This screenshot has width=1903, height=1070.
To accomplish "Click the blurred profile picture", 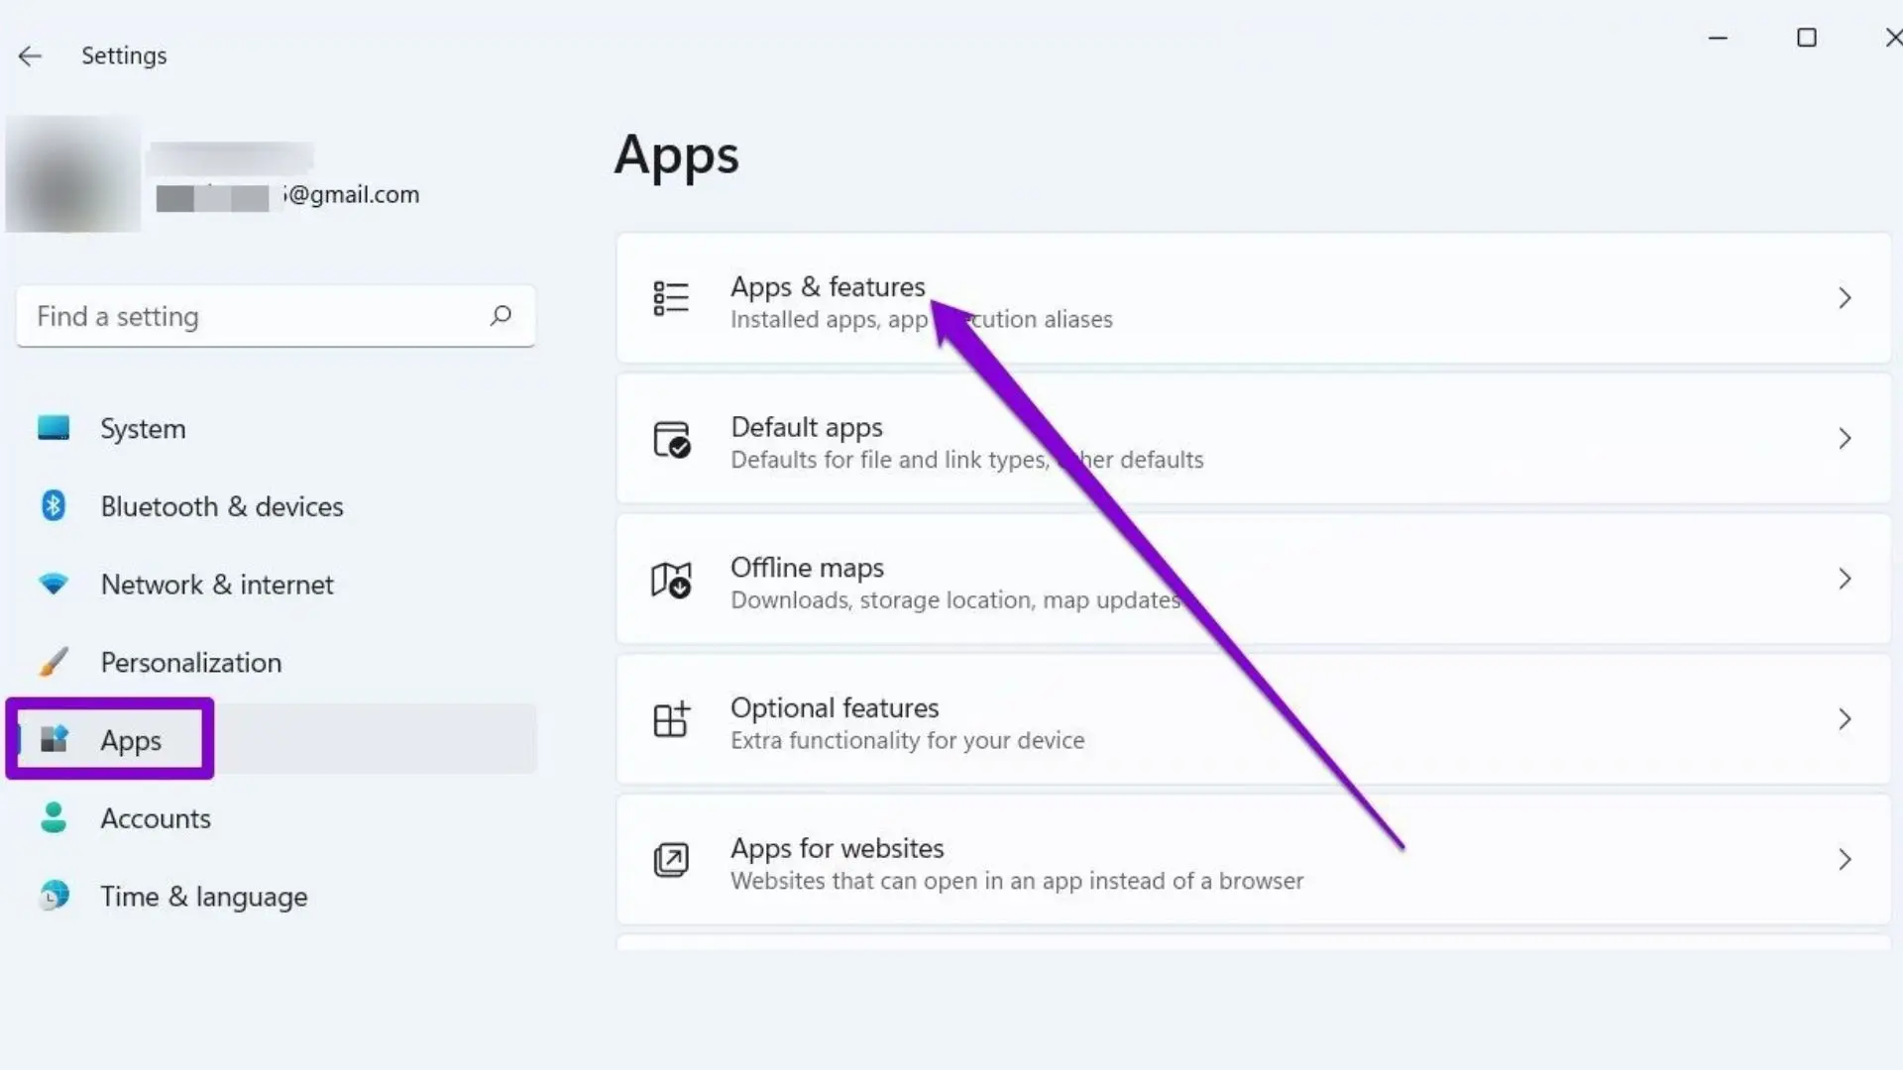I will [72, 174].
